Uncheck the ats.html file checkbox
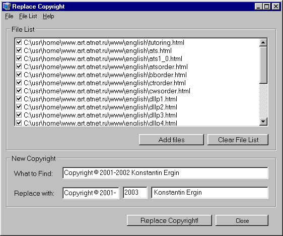Viewport: 283px width, 236px height. pyautogui.click(x=19, y=50)
